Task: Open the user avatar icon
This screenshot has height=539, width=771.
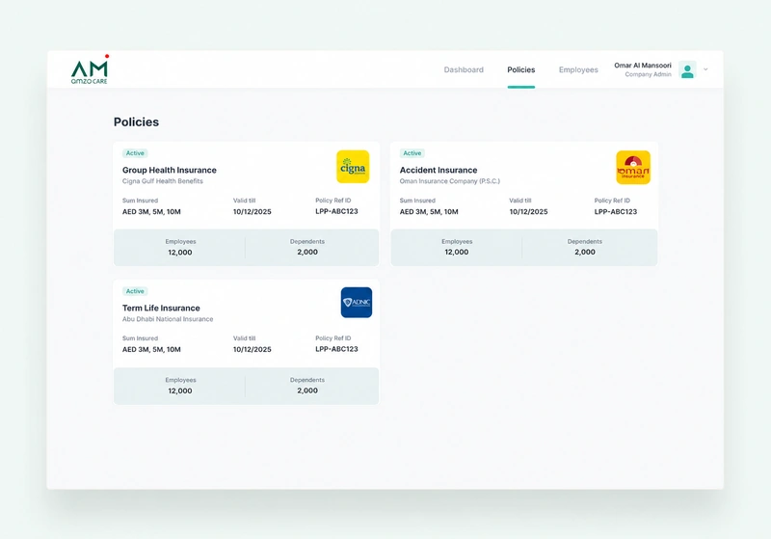Action: (x=687, y=69)
